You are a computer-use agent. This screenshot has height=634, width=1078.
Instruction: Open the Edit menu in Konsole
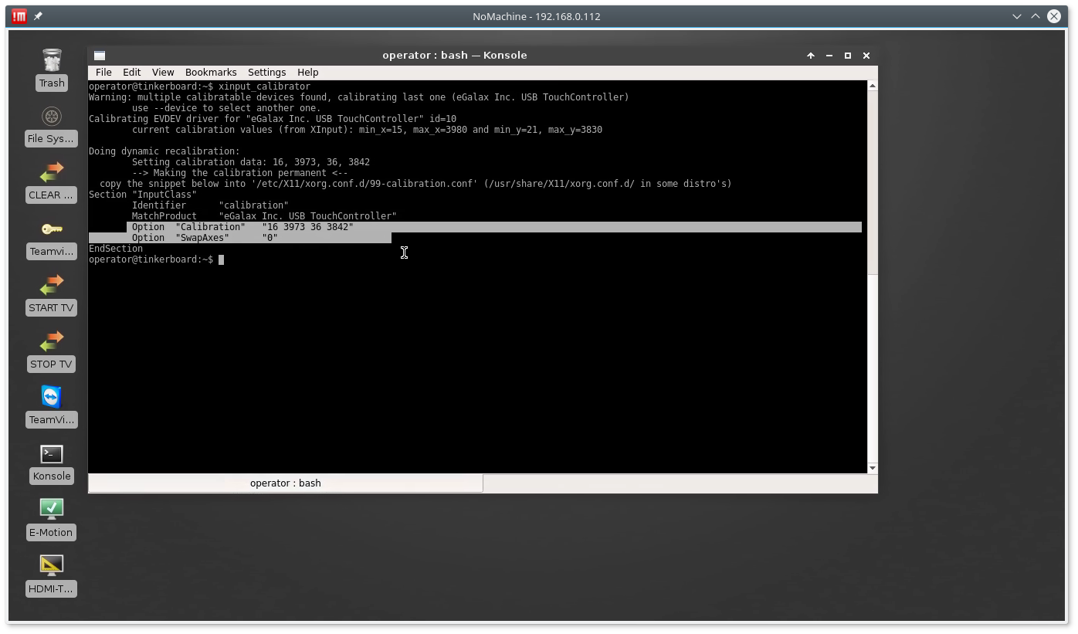(131, 72)
